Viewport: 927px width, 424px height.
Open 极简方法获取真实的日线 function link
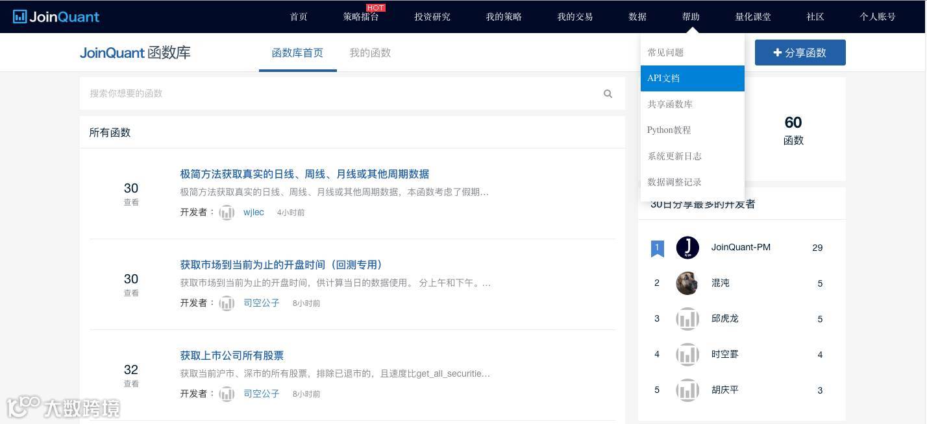click(304, 174)
